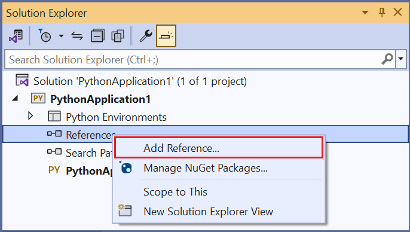This screenshot has height=232, width=410.
Task: Expand the Python Environments node
Action: pyautogui.click(x=30, y=116)
